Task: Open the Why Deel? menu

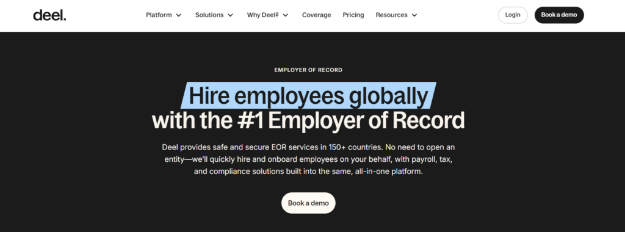Action: point(262,15)
